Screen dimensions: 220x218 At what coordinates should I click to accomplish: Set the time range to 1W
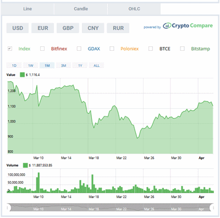click(31, 66)
